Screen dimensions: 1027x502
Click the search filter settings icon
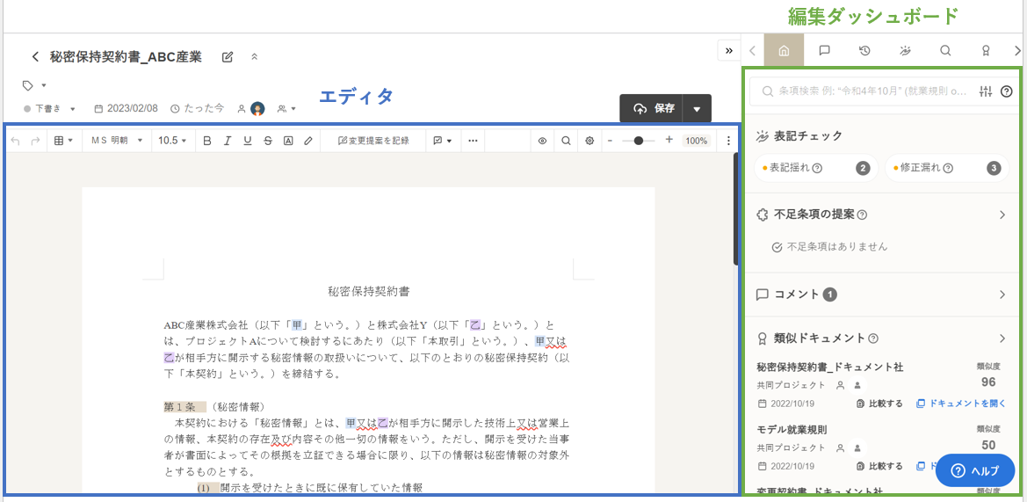tap(986, 91)
